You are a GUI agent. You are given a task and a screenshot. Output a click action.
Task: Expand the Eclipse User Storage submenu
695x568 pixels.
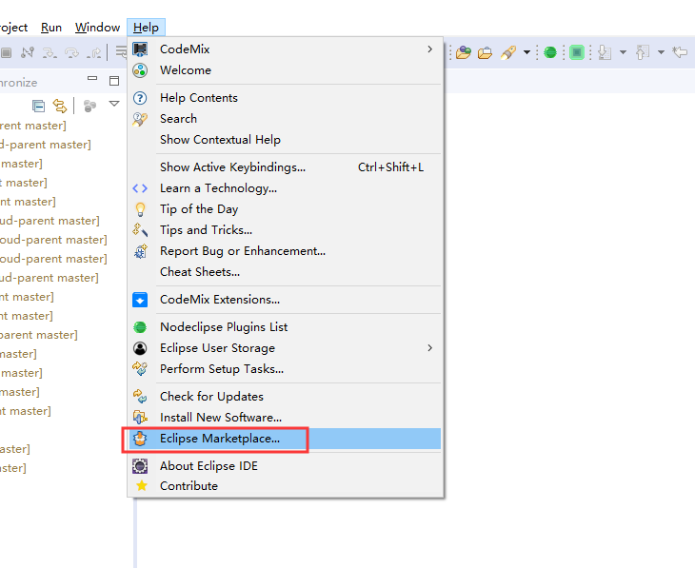[286, 348]
